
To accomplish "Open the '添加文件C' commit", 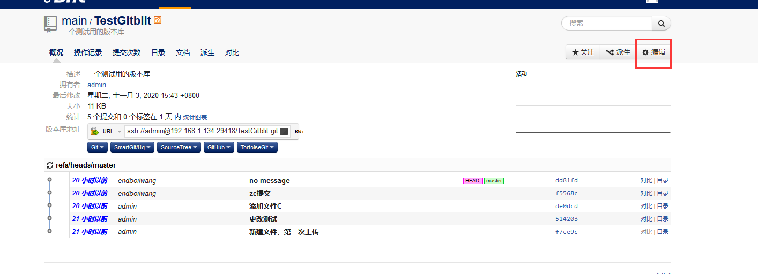I will (265, 206).
